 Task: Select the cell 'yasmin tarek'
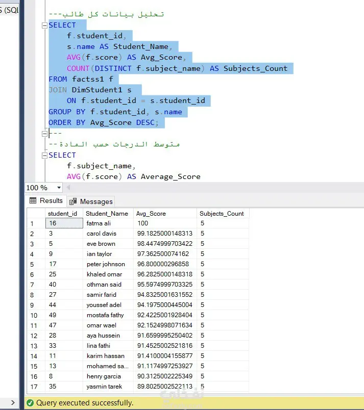(108, 387)
